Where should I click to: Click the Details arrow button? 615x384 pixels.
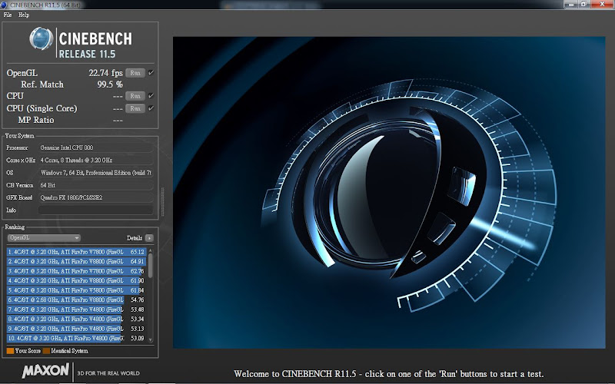point(149,238)
